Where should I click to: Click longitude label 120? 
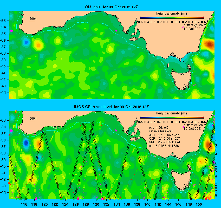[45, 204]
